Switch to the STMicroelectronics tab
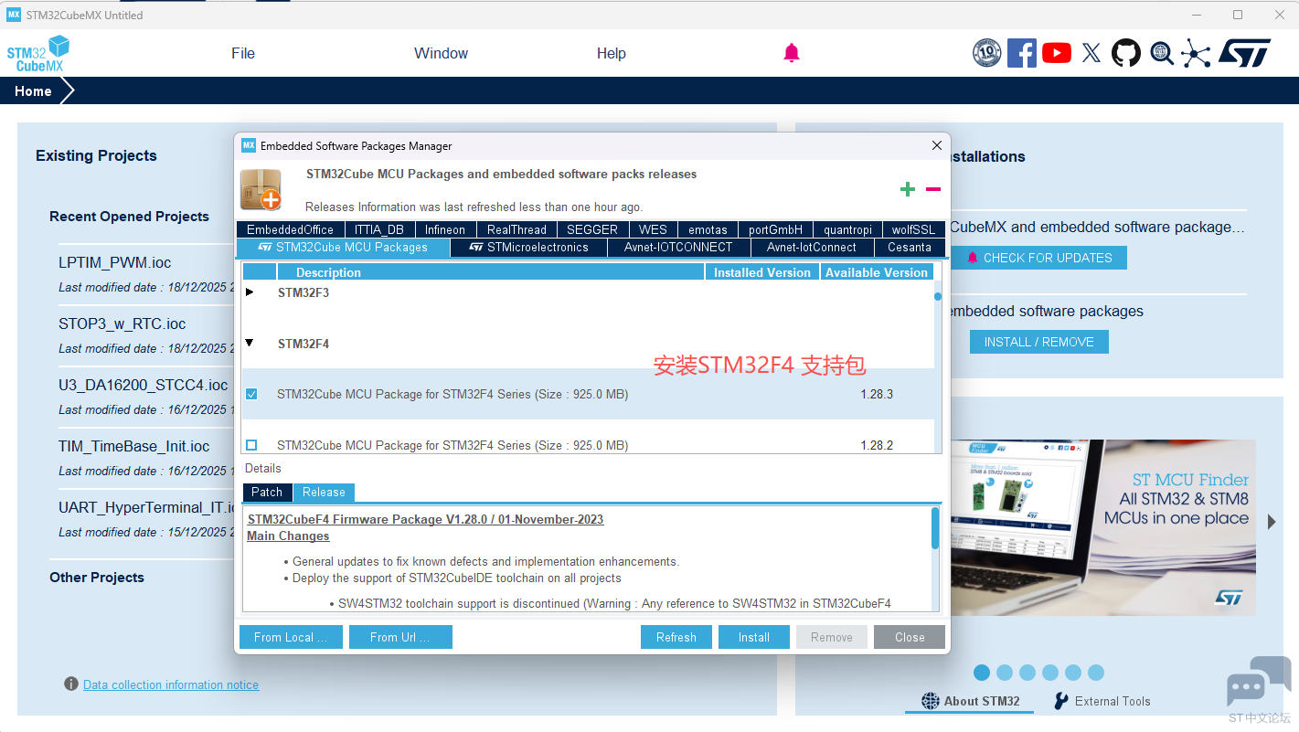The image size is (1299, 732). pyautogui.click(x=528, y=247)
